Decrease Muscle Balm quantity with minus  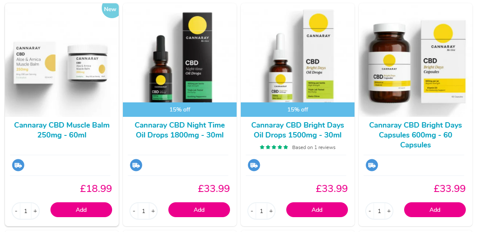pyautogui.click(x=16, y=211)
